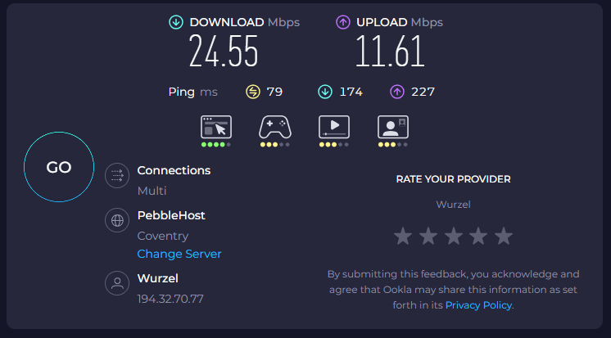Click the Connections arrows icon
The height and width of the screenshot is (338, 611).
click(x=117, y=175)
